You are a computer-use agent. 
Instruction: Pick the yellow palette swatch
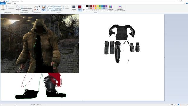98,6
